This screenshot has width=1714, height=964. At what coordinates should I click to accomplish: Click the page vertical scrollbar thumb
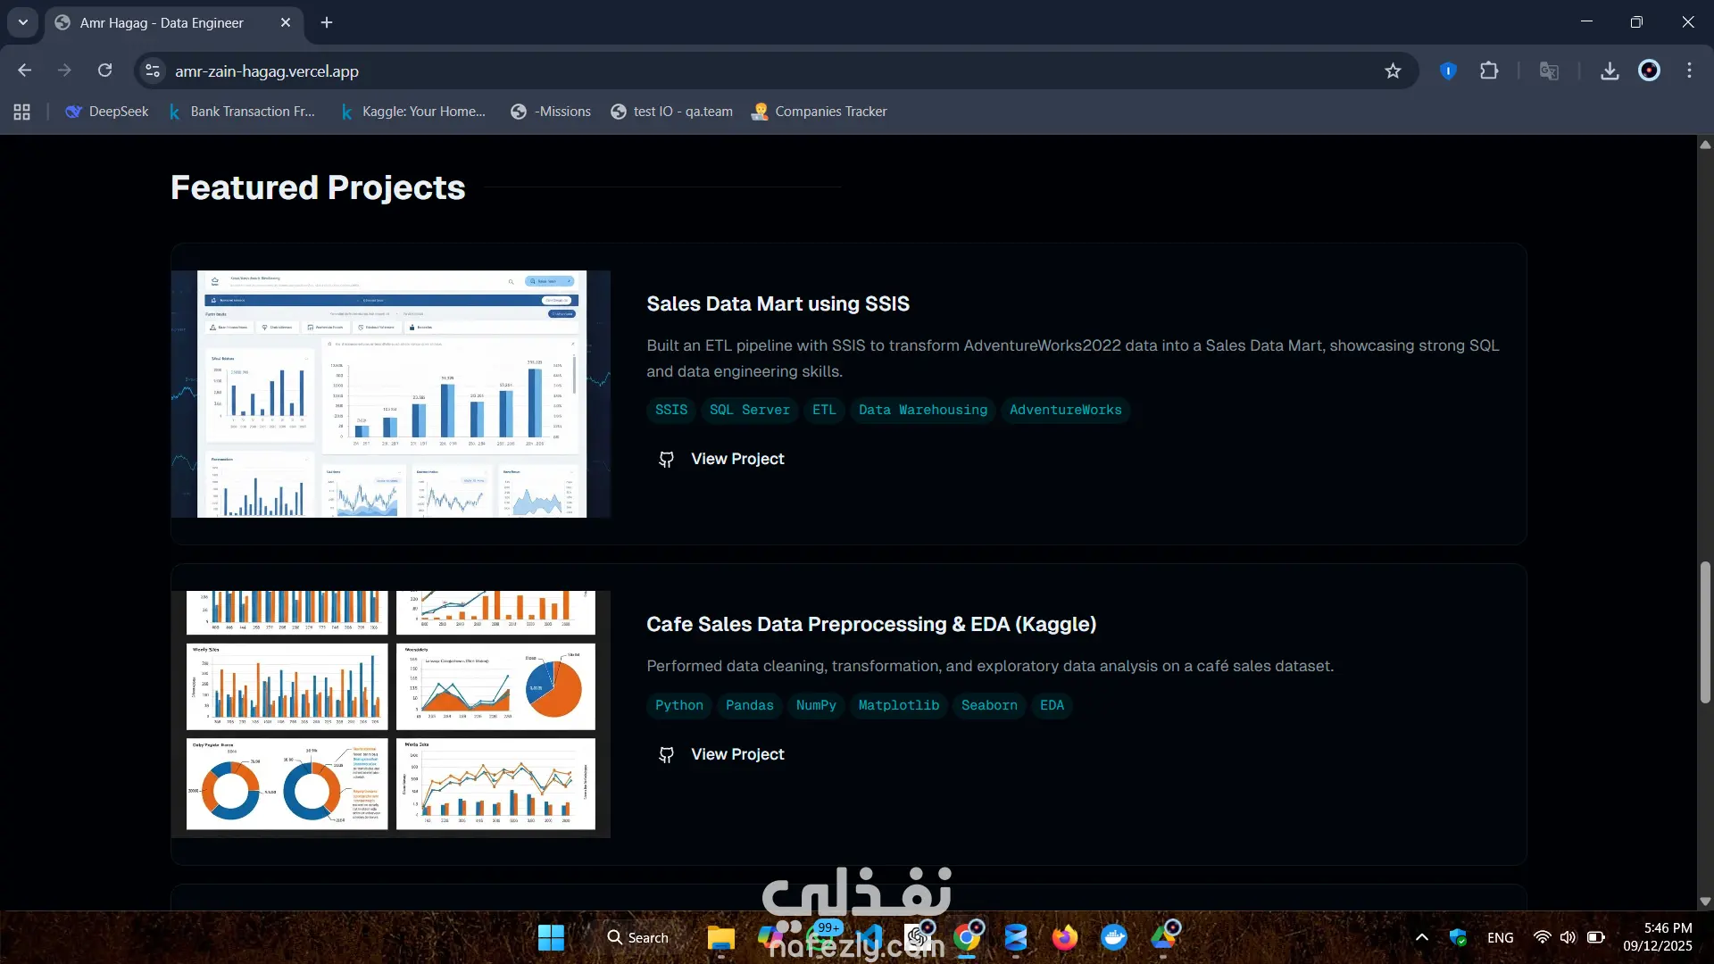[1705, 631]
